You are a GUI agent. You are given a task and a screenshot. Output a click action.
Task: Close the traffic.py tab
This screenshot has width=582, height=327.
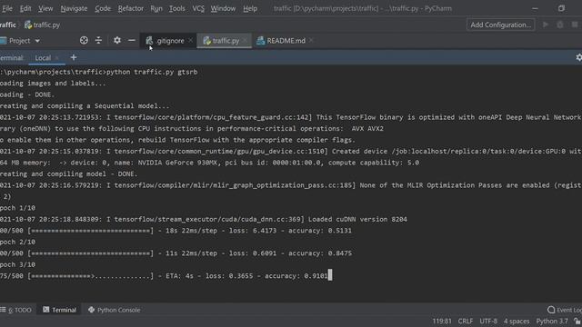245,40
